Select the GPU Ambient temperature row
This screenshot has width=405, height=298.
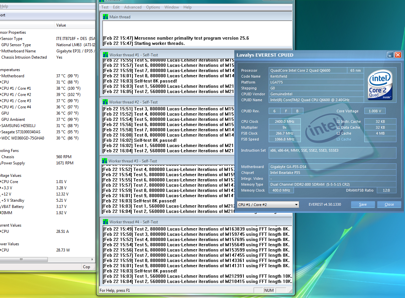pyautogui.click(x=48, y=120)
